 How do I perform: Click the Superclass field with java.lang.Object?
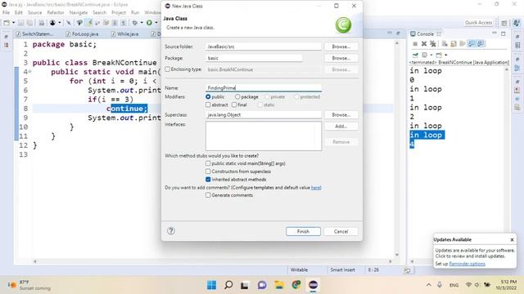[264, 114]
